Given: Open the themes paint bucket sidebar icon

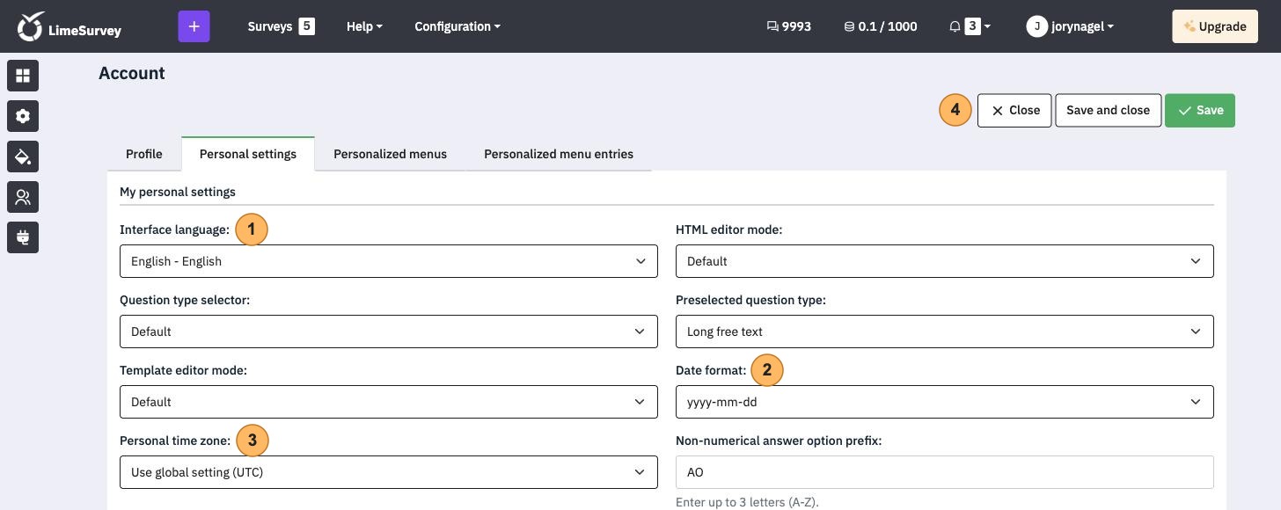Looking at the screenshot, I should (x=23, y=157).
